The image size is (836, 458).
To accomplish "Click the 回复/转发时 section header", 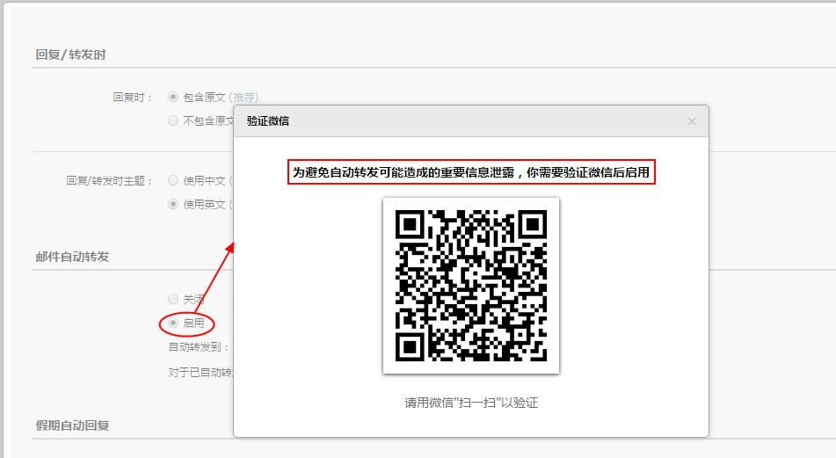I will coord(71,55).
